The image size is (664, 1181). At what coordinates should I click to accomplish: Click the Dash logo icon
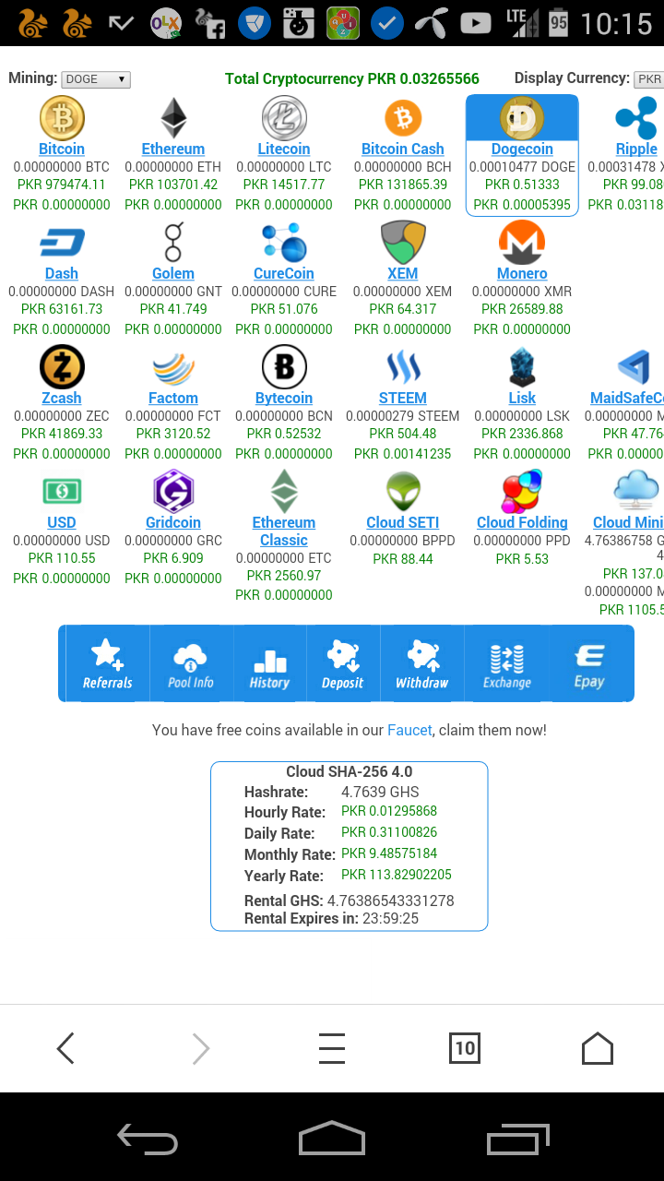tap(62, 244)
